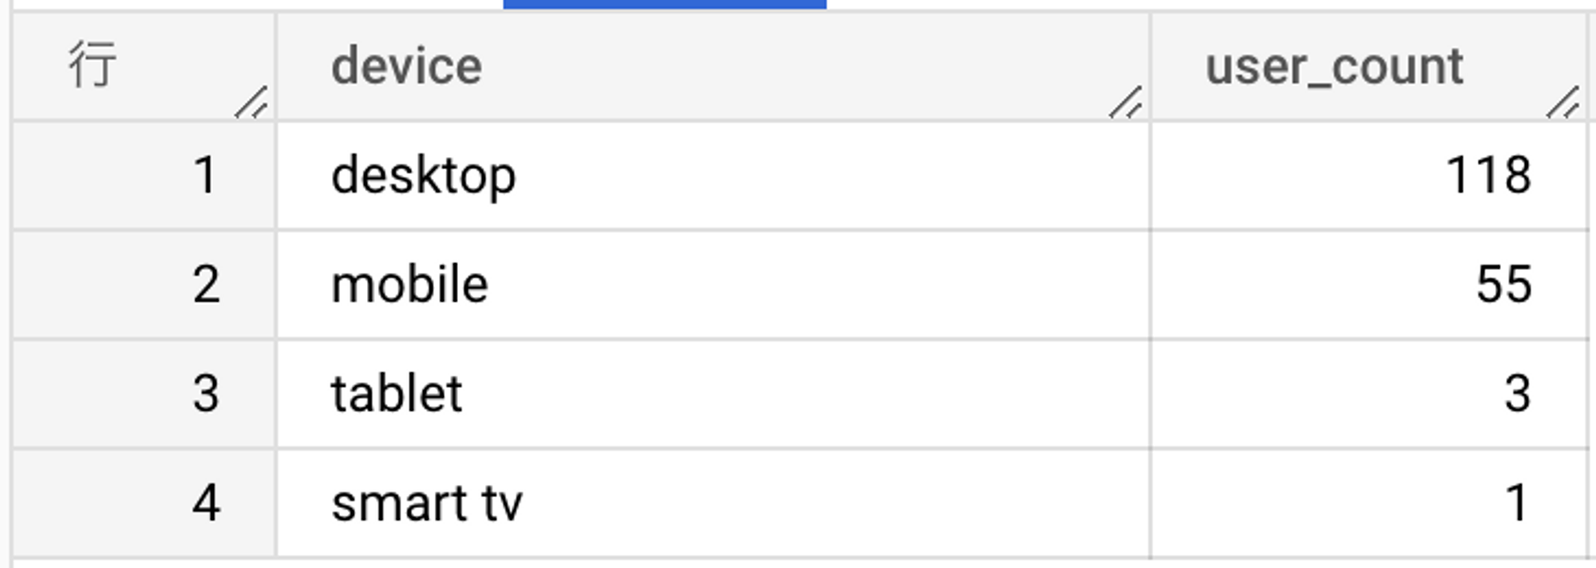Screen dimensions: 1596x568
Task: Click row number 3
Action: coord(206,393)
